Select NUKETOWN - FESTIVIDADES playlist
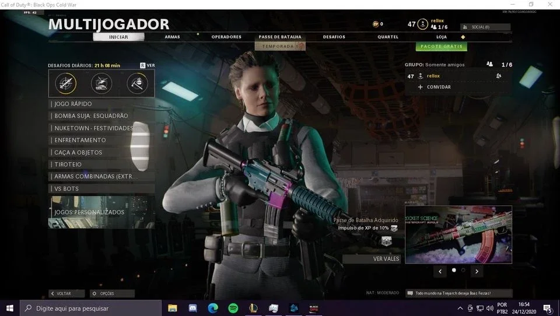The width and height of the screenshot is (560, 316). 101,128
